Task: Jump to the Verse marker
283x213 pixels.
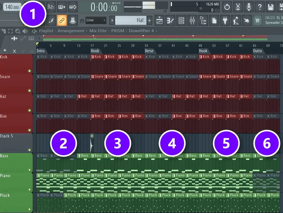Action: pos(149,51)
